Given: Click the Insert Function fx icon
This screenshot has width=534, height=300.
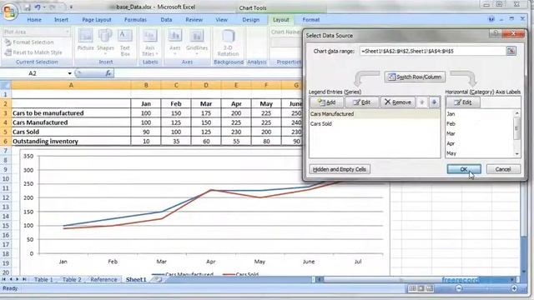Looking at the screenshot, I should 108,73.
